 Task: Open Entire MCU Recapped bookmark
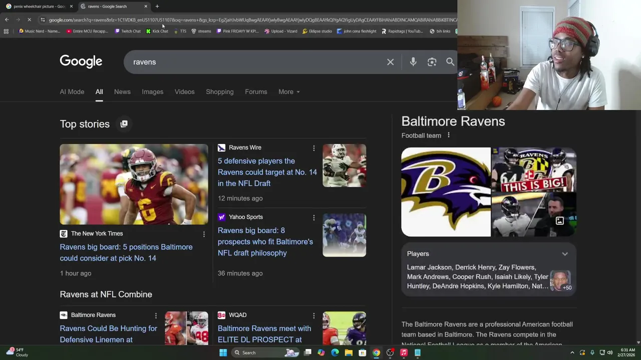click(x=87, y=31)
